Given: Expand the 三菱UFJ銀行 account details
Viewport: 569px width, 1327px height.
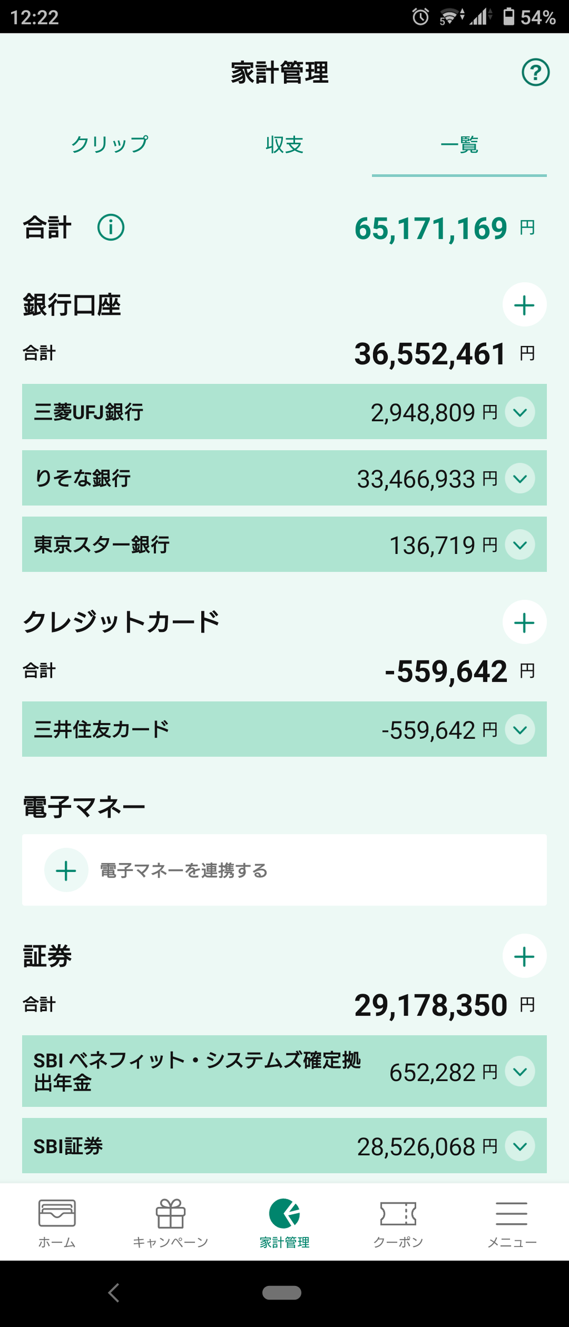Looking at the screenshot, I should tap(520, 412).
